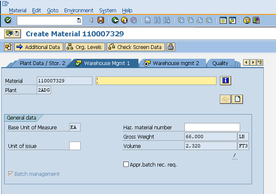Switch to Plant Data / Stor. 2 tab

pyautogui.click(x=42, y=63)
